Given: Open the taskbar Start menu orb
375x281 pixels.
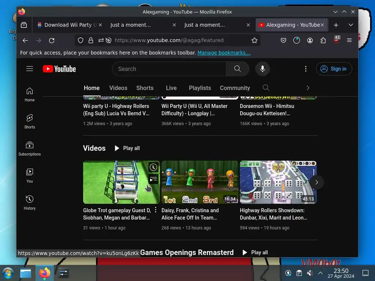Looking at the screenshot, I should pyautogui.click(x=8, y=273).
